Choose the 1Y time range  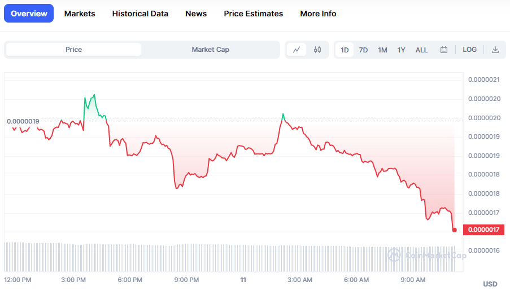point(401,50)
